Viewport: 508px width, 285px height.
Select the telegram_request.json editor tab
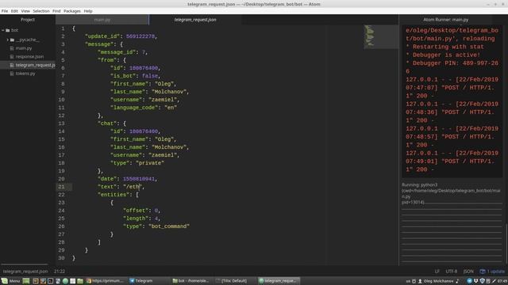pos(195,20)
